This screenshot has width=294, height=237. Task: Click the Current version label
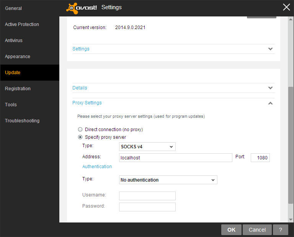pyautogui.click(x=90, y=28)
